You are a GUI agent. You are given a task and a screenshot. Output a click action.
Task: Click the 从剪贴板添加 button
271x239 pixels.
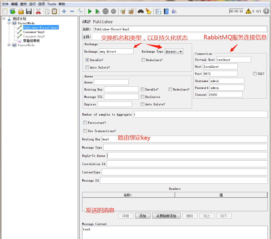(x=166, y=216)
